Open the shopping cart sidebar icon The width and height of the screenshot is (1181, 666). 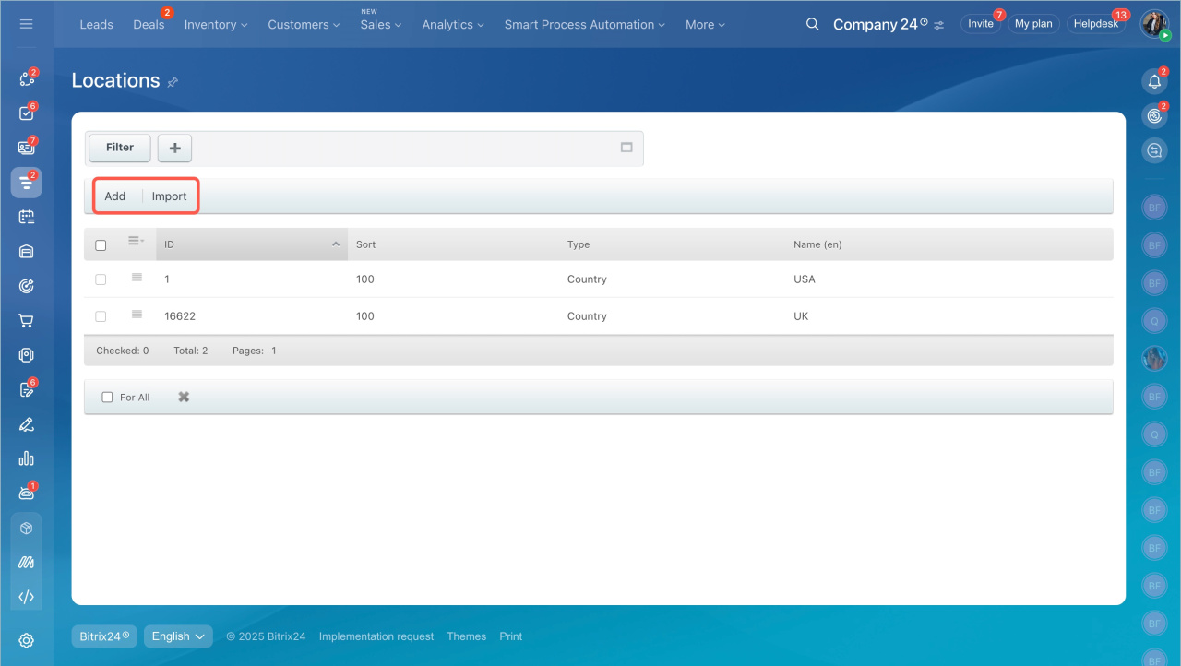26,321
